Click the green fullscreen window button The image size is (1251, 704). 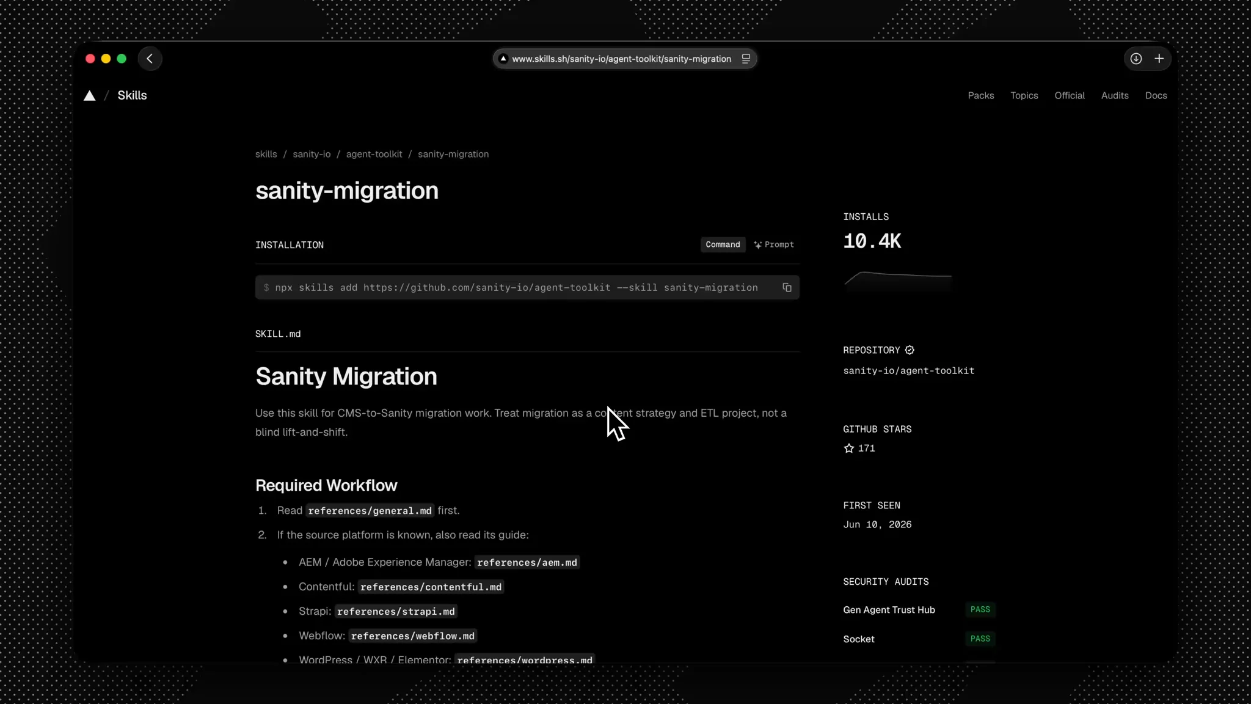[122, 59]
